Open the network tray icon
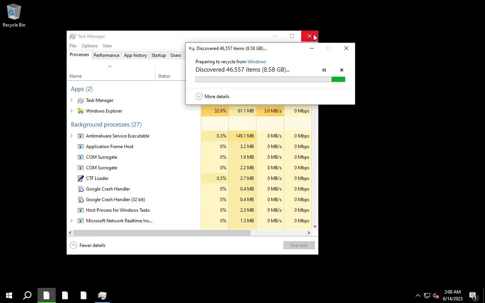This screenshot has width=485, height=303. [x=427, y=295]
